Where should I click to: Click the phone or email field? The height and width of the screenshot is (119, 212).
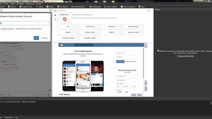[127, 53]
